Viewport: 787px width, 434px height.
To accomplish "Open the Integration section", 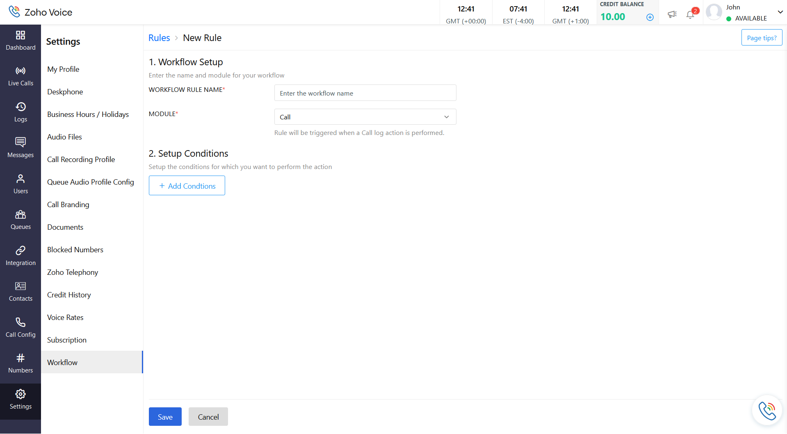I will point(21,256).
